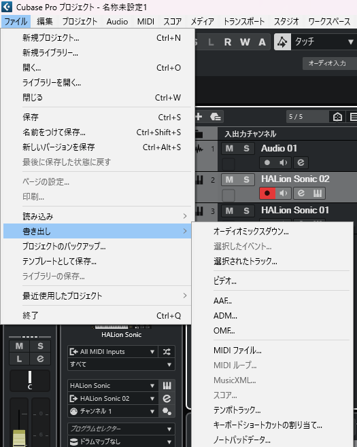Choose 新規プロジェクト... from the file menu
Viewport: 357px width, 447px height.
pos(97,37)
